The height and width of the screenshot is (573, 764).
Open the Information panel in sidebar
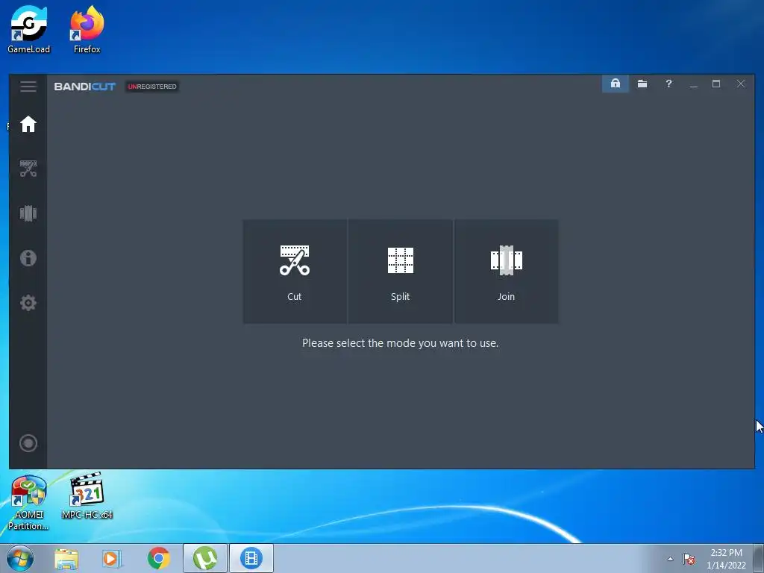pos(28,257)
